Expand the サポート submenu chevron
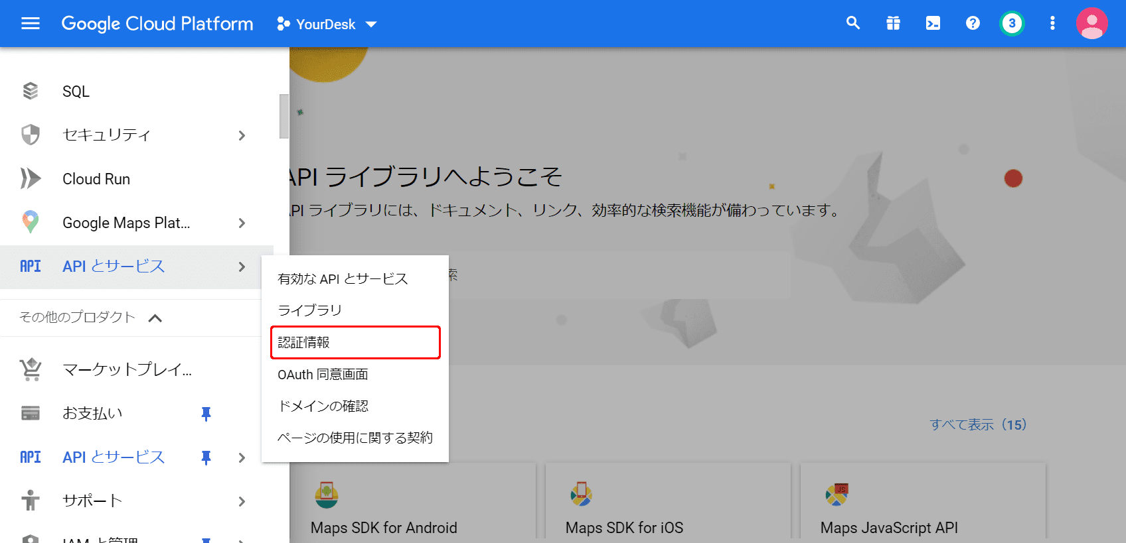Viewport: 1126px width, 543px height. 242,501
